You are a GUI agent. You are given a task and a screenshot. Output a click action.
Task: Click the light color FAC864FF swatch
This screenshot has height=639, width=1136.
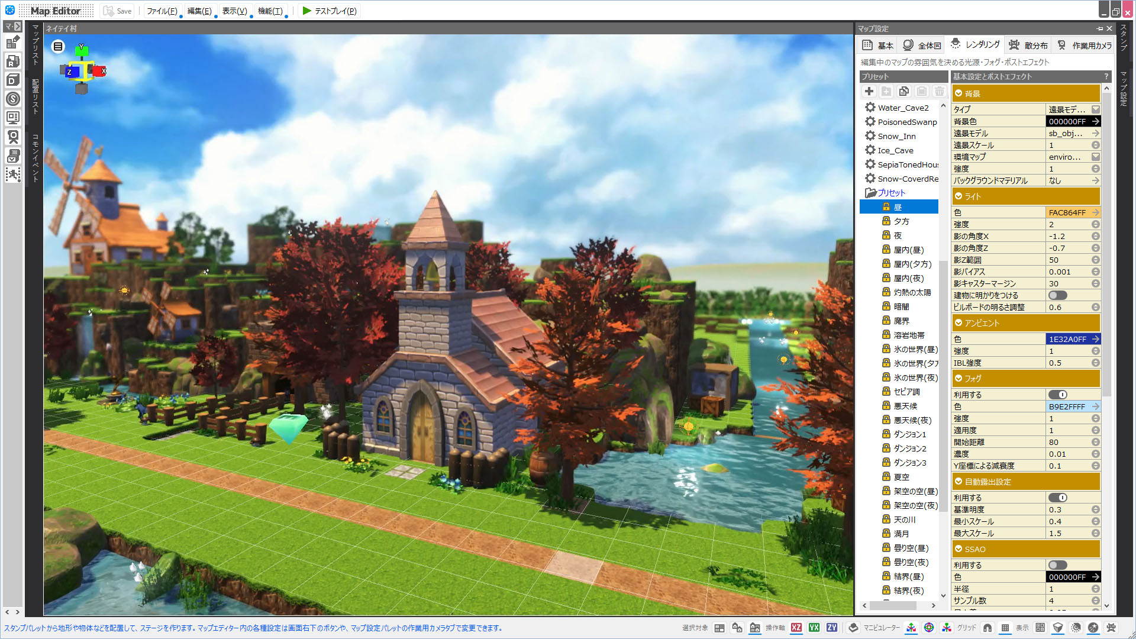(x=1068, y=212)
